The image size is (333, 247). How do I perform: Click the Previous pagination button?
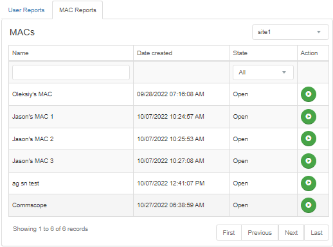click(260, 232)
